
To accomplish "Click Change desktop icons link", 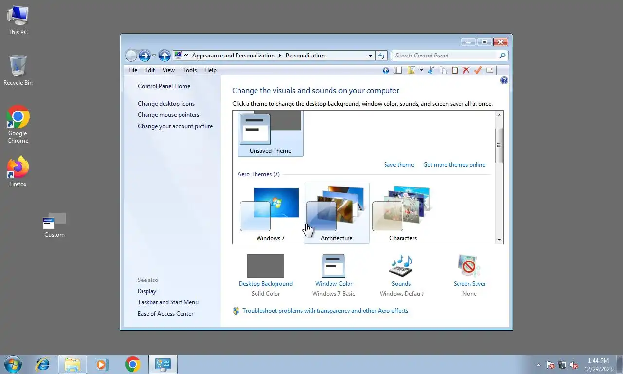I will [x=166, y=104].
